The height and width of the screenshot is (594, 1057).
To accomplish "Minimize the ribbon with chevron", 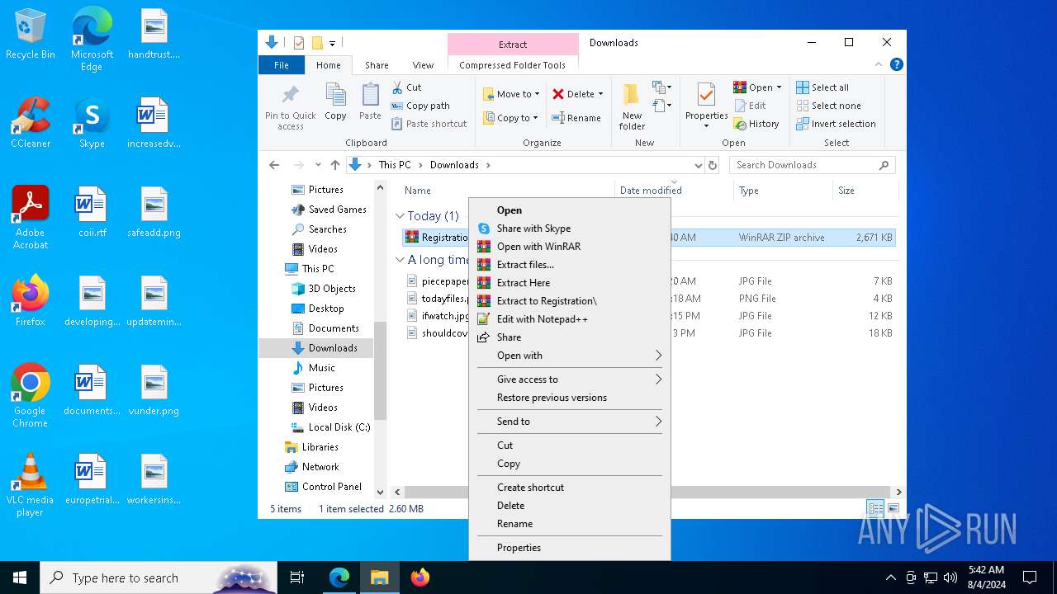I will click(879, 64).
